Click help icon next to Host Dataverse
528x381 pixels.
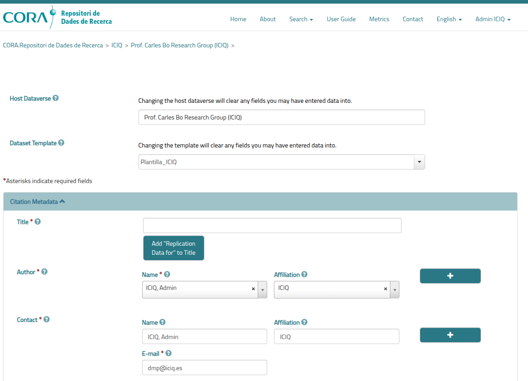[56, 98]
